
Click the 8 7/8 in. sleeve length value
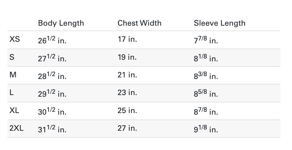point(206,111)
